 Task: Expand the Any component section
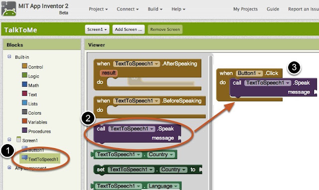pos(9,168)
